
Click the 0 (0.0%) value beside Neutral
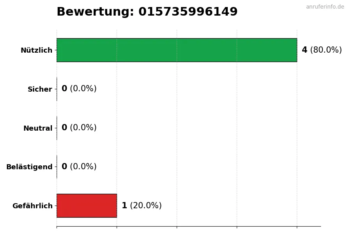(x=79, y=128)
